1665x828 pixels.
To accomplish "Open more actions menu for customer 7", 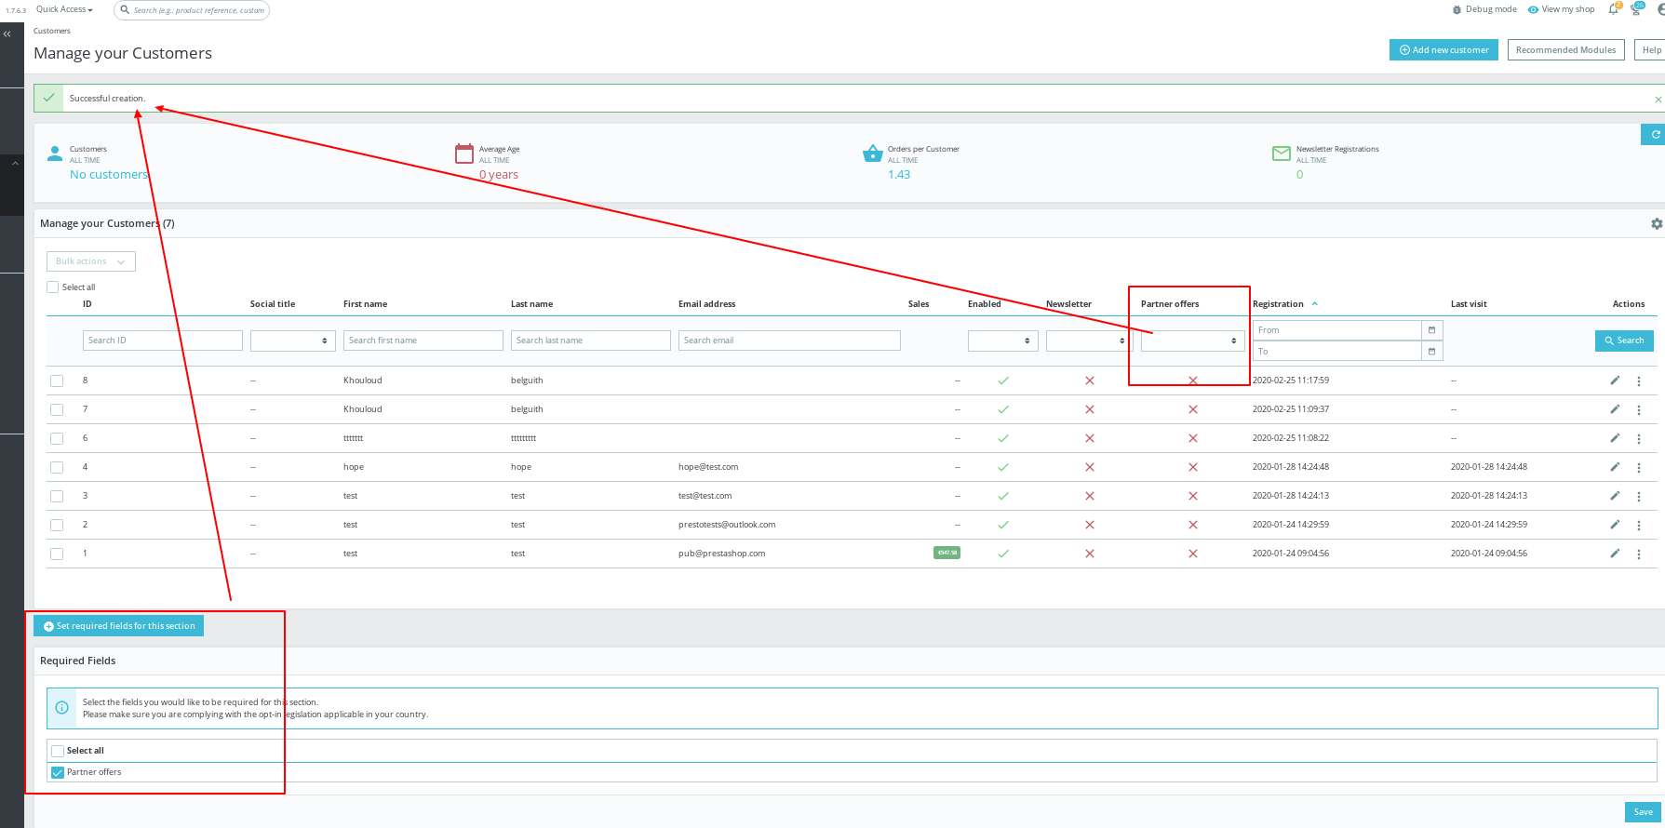I will tap(1639, 410).
